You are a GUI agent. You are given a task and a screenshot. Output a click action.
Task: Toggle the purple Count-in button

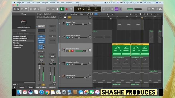point(116,9)
